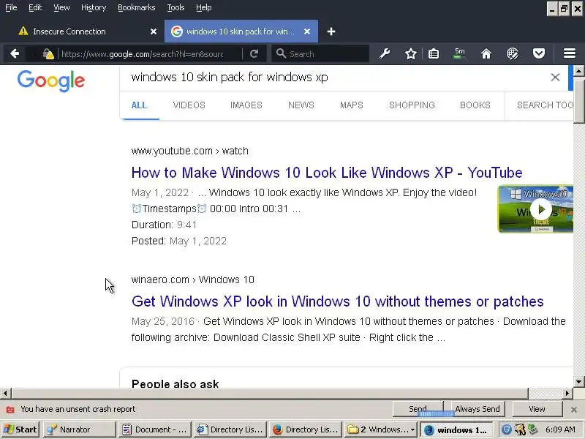Screen dimensions: 585x439
Task: Open developer tools wrench icon
Action: pyautogui.click(x=385, y=53)
